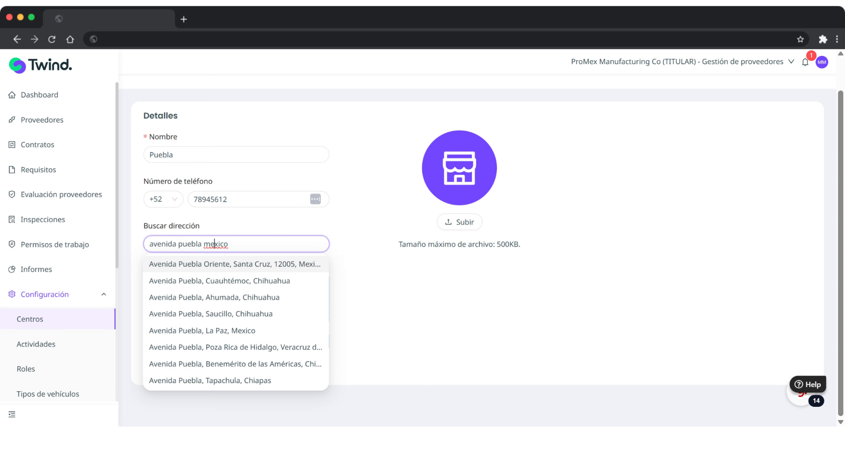Open the browser extensions puzzle icon

pos(823,39)
